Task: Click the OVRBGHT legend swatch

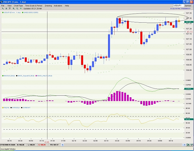Action: (x=22, y=108)
